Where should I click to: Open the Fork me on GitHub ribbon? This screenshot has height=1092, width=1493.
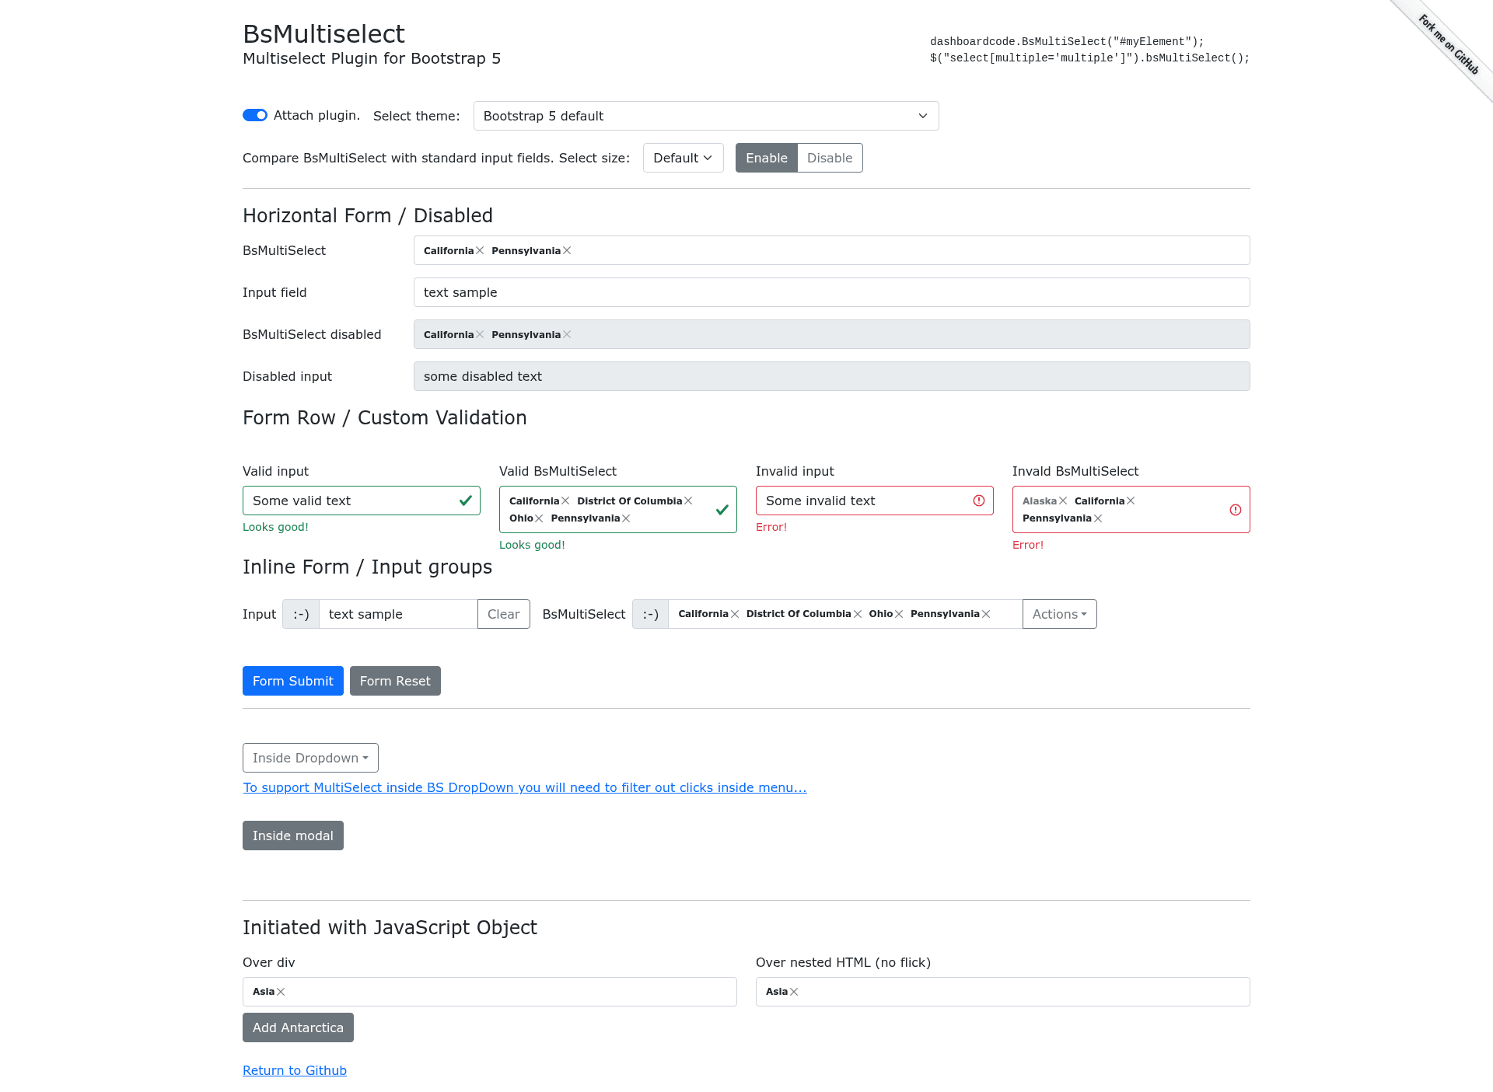[x=1448, y=44]
